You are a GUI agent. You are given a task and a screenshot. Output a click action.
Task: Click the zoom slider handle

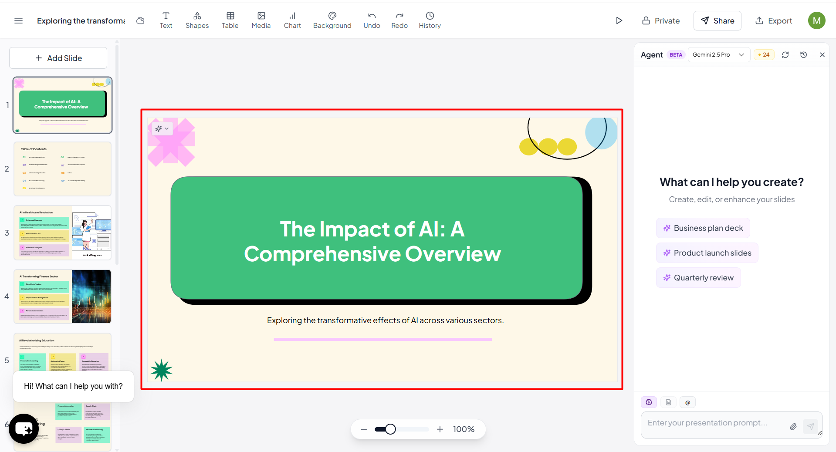coord(390,429)
